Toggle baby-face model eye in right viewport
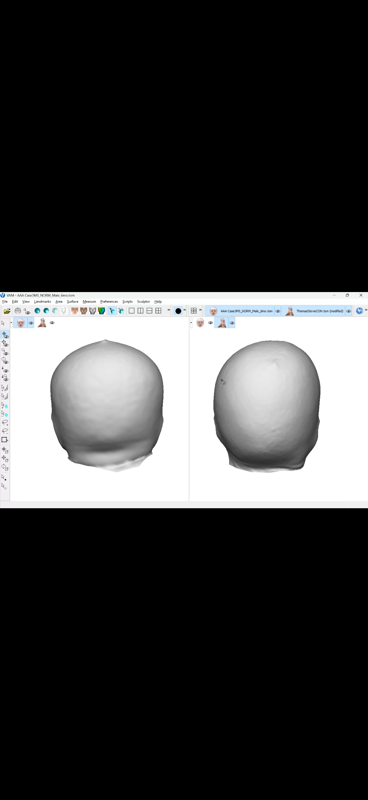 pos(210,323)
